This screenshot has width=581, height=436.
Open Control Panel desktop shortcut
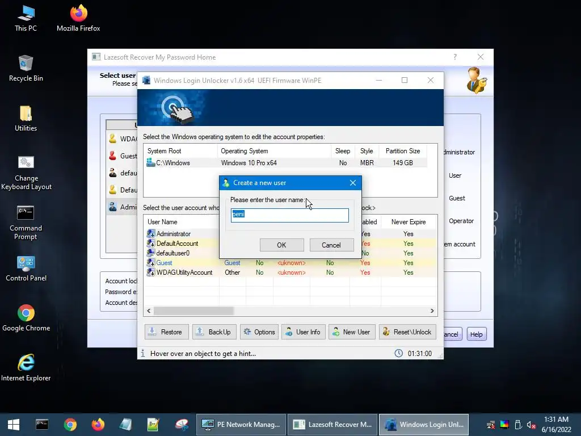(x=26, y=269)
